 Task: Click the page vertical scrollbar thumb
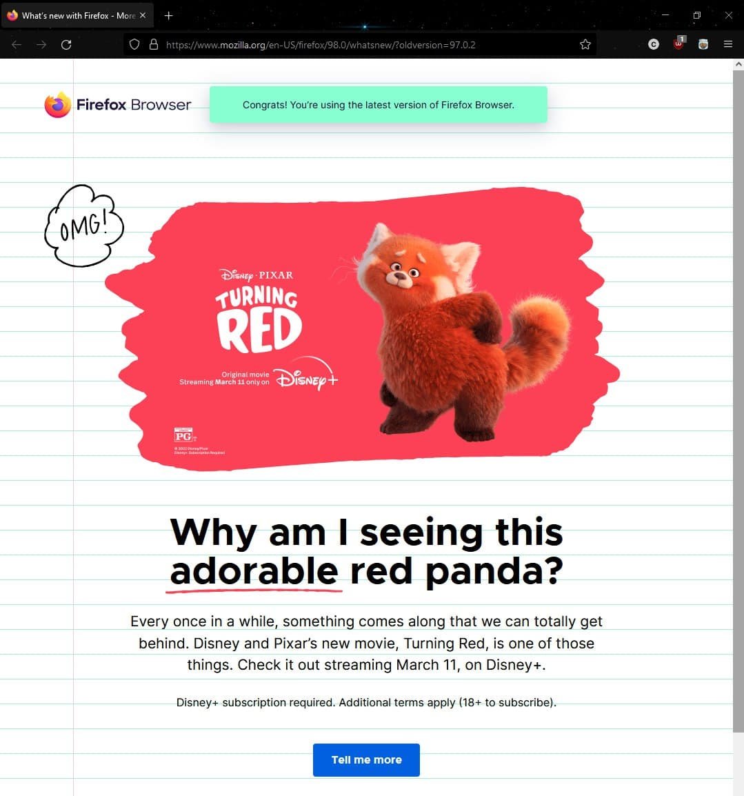(738, 400)
